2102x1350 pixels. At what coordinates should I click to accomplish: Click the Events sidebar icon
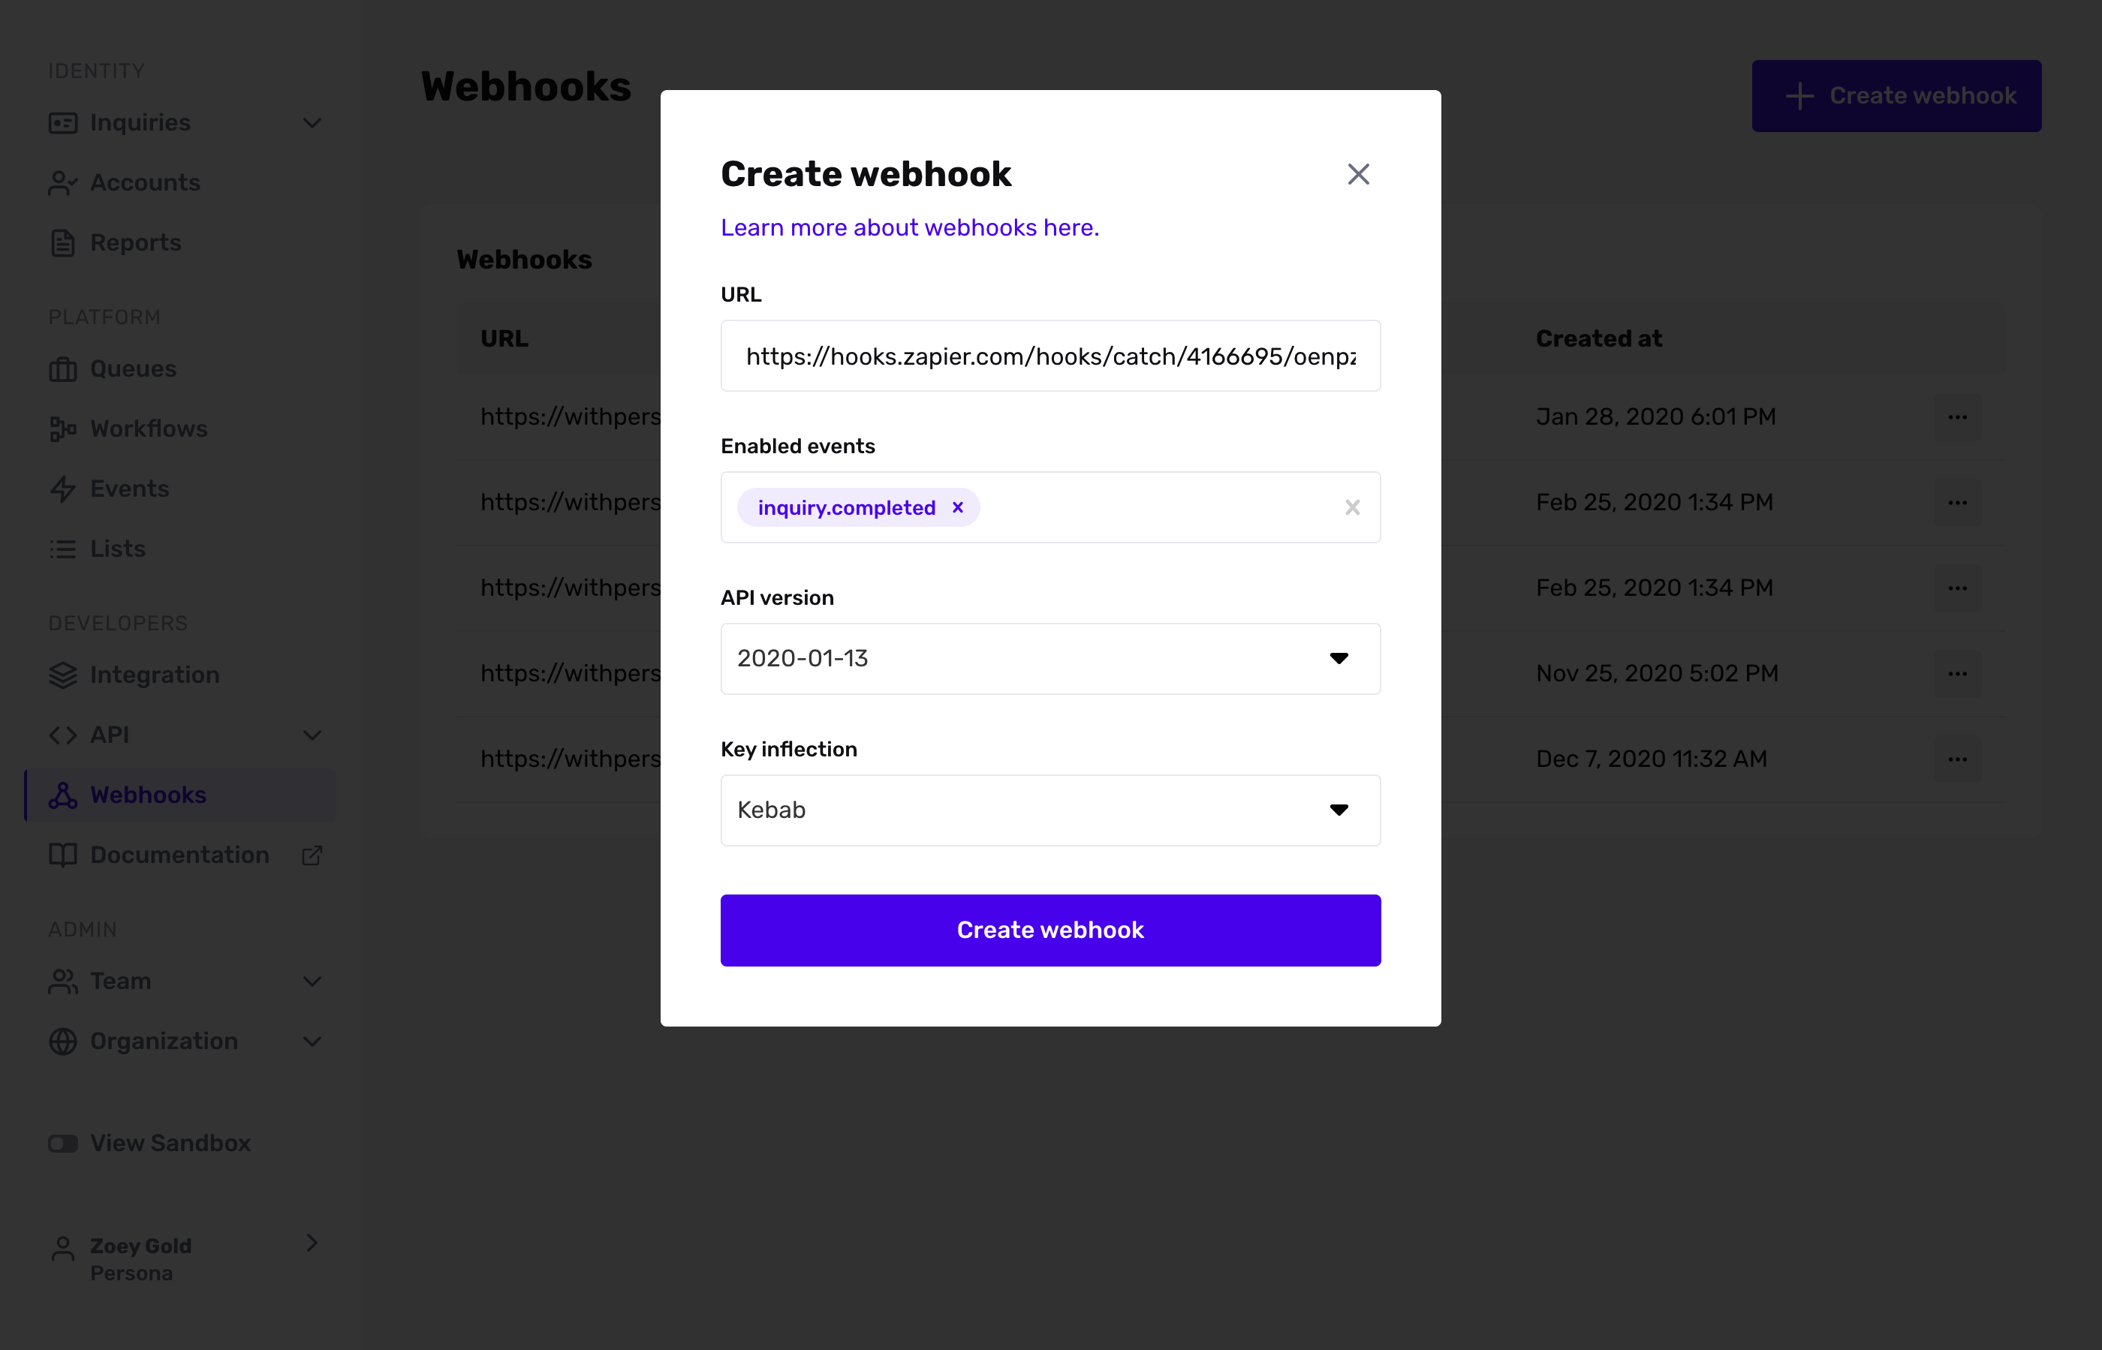(x=62, y=489)
